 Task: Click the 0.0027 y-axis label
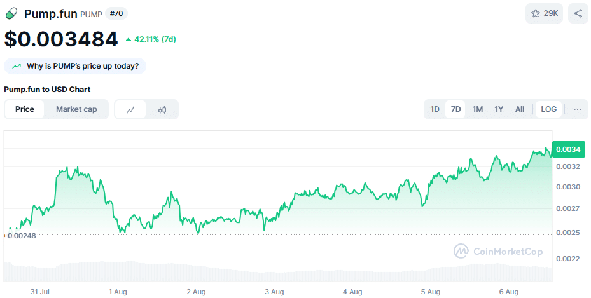[x=568, y=208]
